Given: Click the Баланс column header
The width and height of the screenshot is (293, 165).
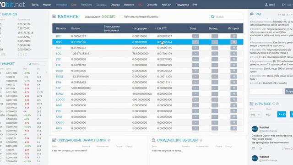Looking at the screenshot, I should pyautogui.click(x=76, y=28).
